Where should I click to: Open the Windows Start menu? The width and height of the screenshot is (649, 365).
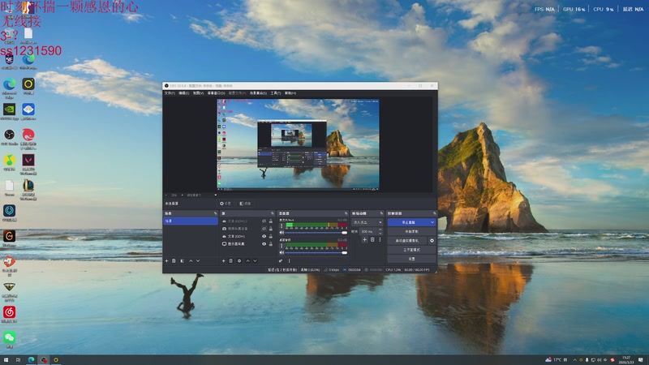pyautogui.click(x=6, y=360)
